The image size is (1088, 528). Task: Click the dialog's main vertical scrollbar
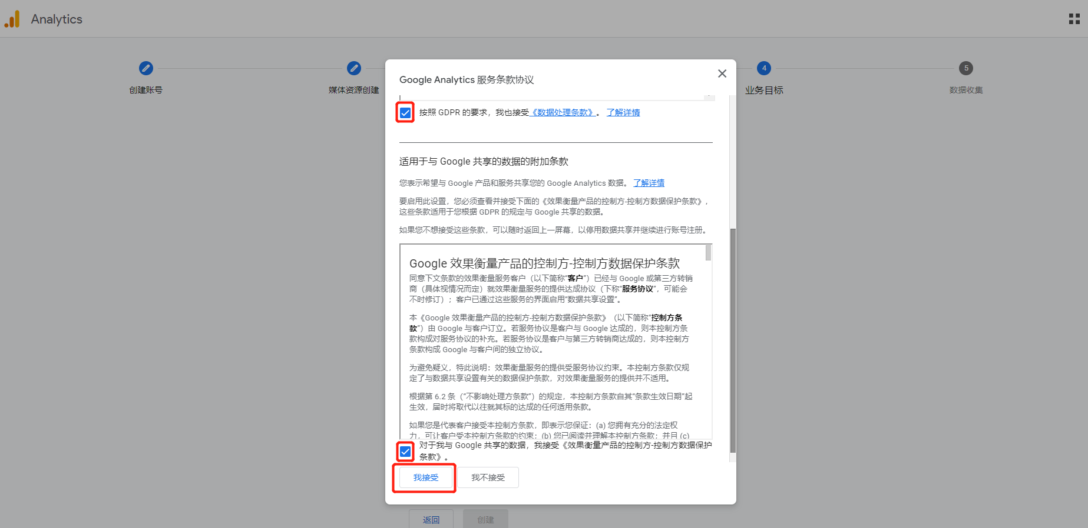[x=733, y=340]
